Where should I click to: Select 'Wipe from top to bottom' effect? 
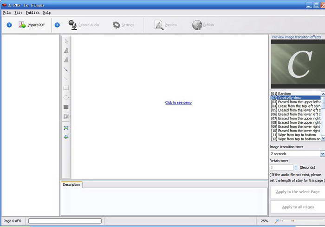(x=292, y=134)
